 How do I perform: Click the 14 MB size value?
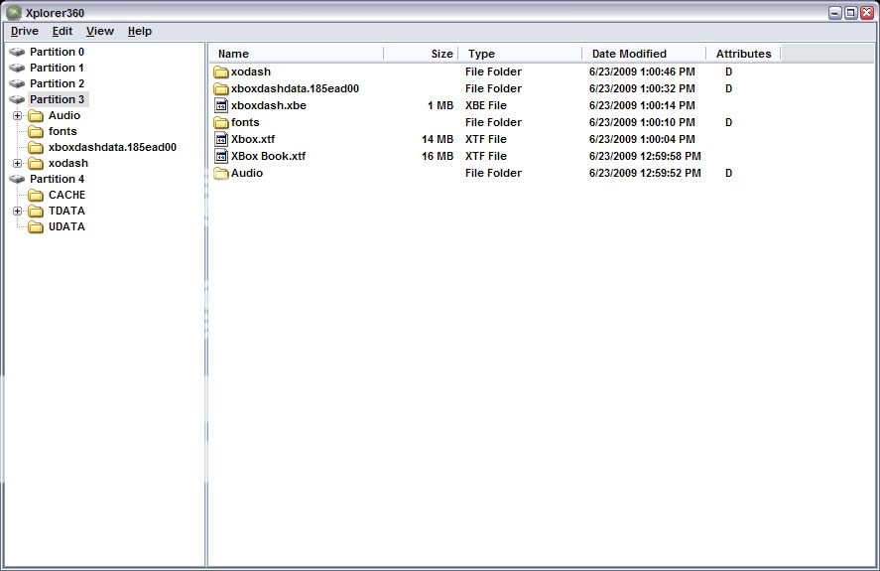pos(438,139)
